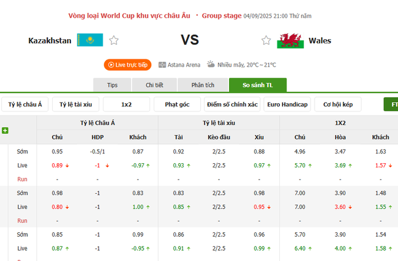Image resolution: width=398 pixels, height=261 pixels.
Task: Toggle the star next to Wales
Action: 266,40
